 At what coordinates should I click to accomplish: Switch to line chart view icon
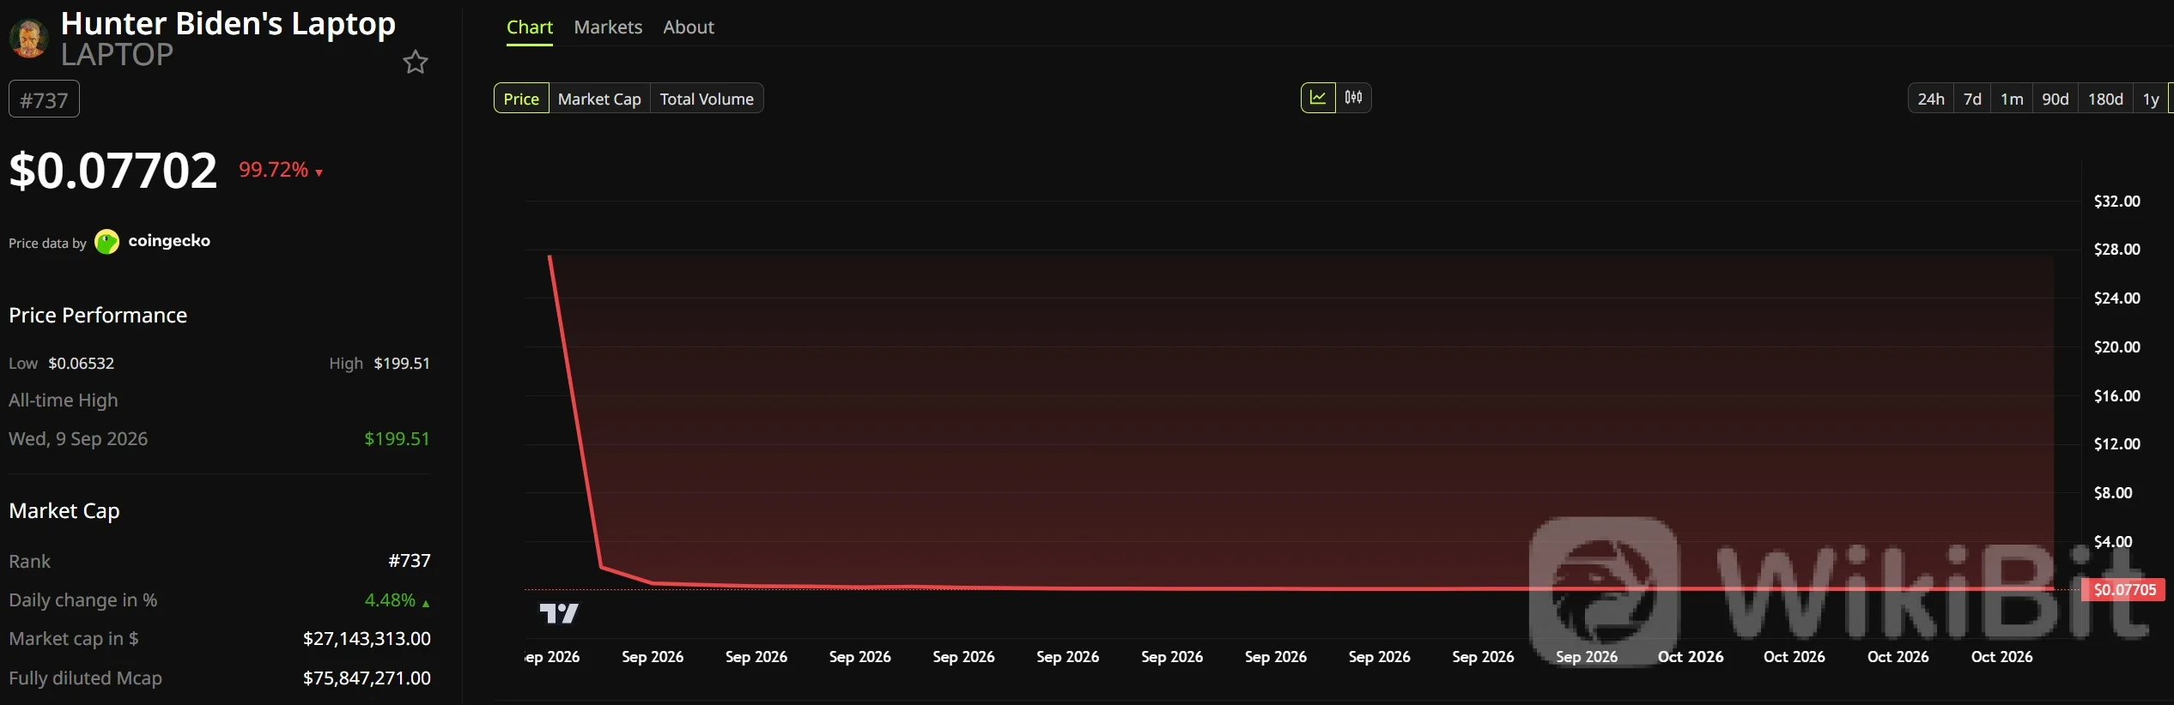click(x=1318, y=98)
